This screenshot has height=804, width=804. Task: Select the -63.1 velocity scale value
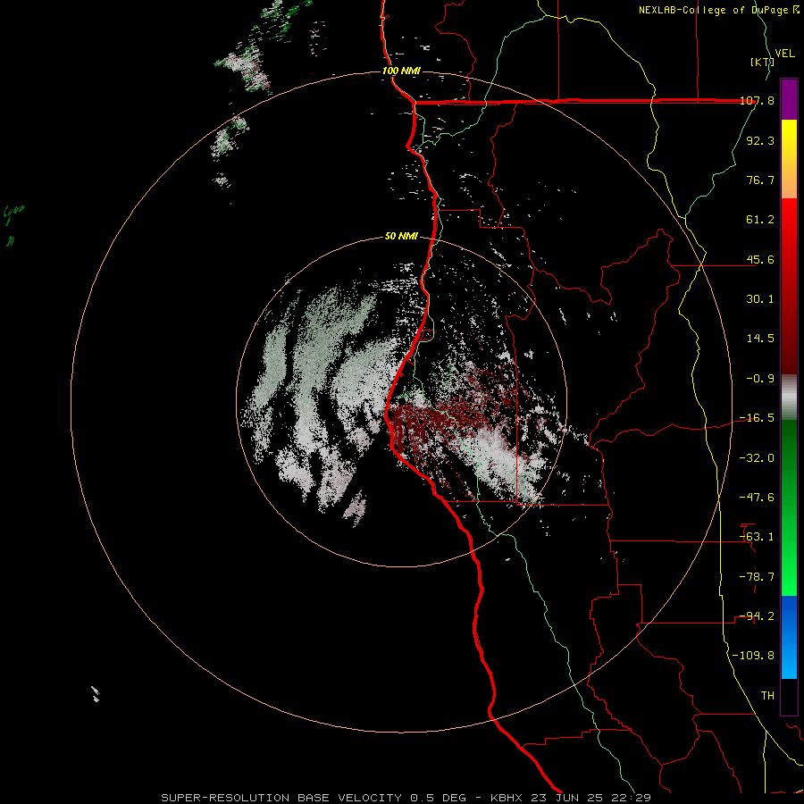click(758, 537)
